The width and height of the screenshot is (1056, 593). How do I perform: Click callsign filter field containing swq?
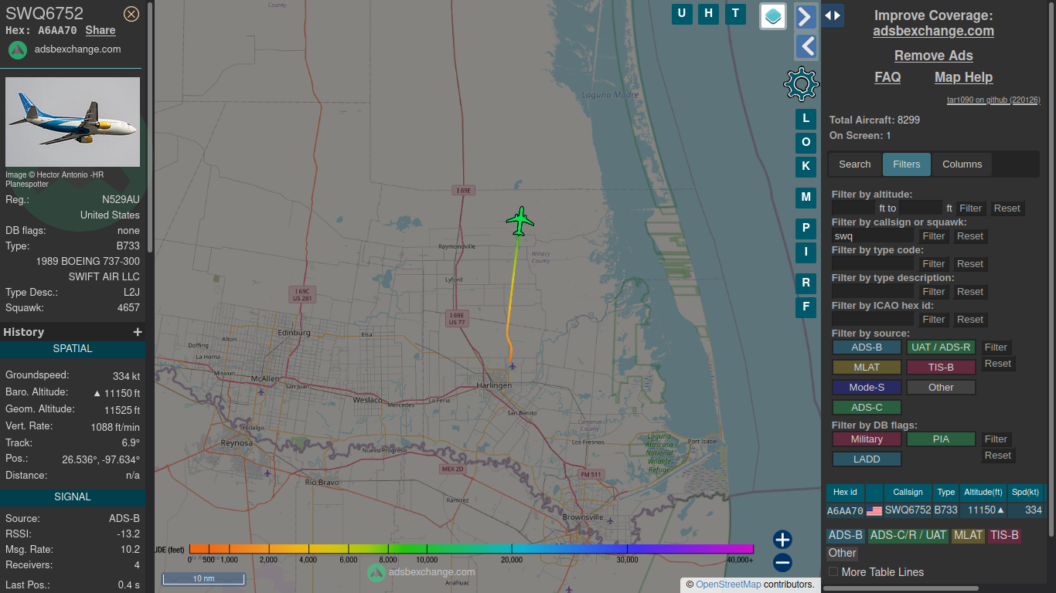(x=873, y=236)
